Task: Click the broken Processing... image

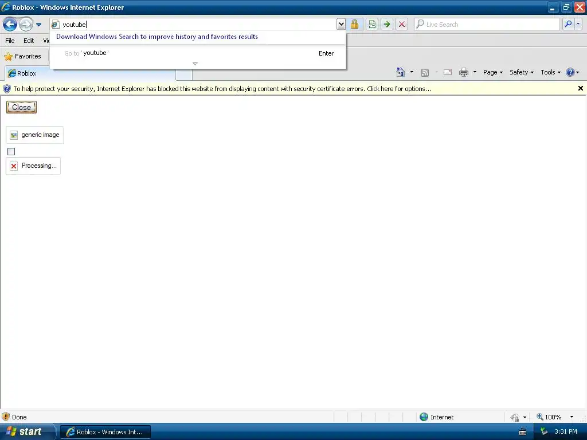Action: click(x=33, y=166)
